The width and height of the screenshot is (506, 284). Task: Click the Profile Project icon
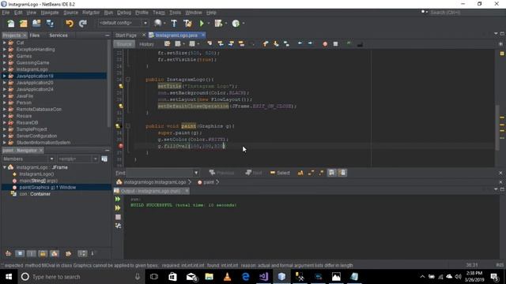click(236, 24)
